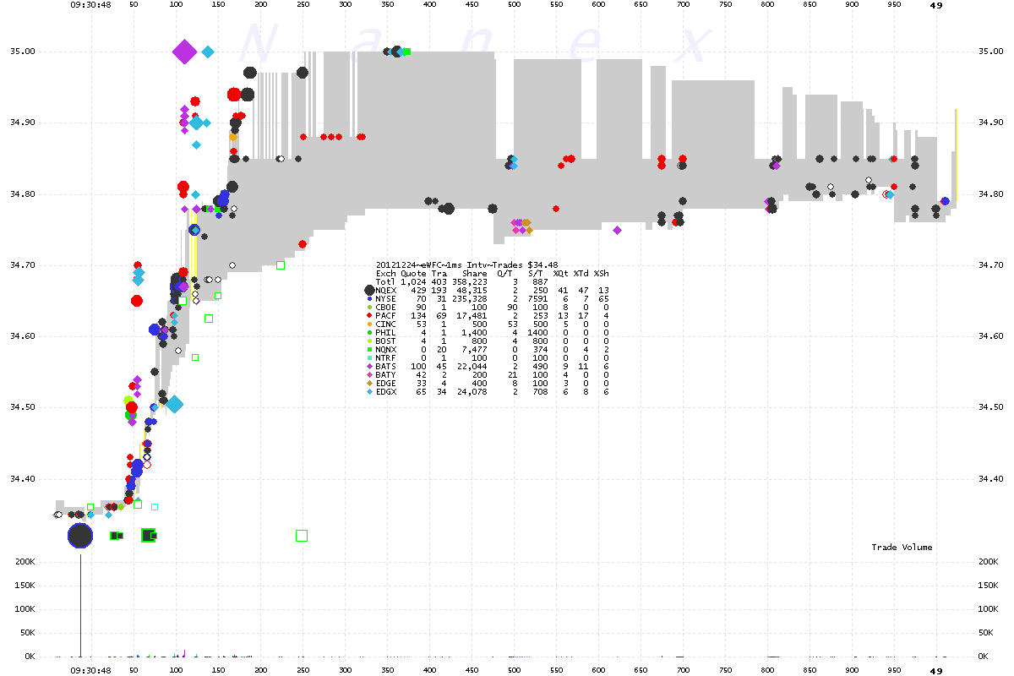Image resolution: width=1014 pixels, height=676 pixels.
Task: Click the 'Trade Volume' label
Action: tap(902, 548)
